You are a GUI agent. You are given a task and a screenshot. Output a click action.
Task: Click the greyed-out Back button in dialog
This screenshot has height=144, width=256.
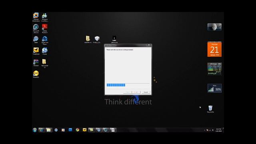coord(127,92)
